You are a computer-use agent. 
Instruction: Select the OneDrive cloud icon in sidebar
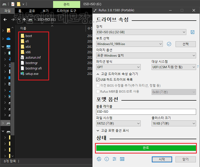[x=9, y=39]
